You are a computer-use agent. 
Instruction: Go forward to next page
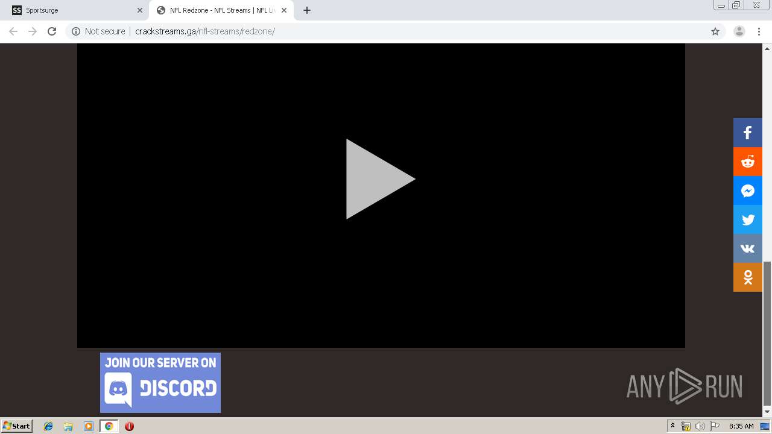(33, 31)
